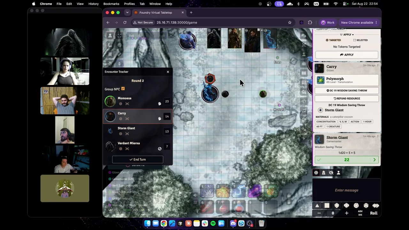Viewport: 409px width, 230px height.
Task: Switch apply mode to Targeted tokens
Action: pos(333,40)
